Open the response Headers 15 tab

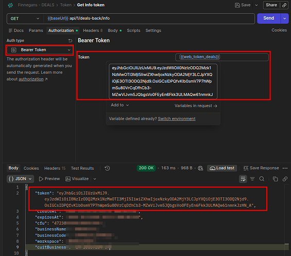(54, 168)
